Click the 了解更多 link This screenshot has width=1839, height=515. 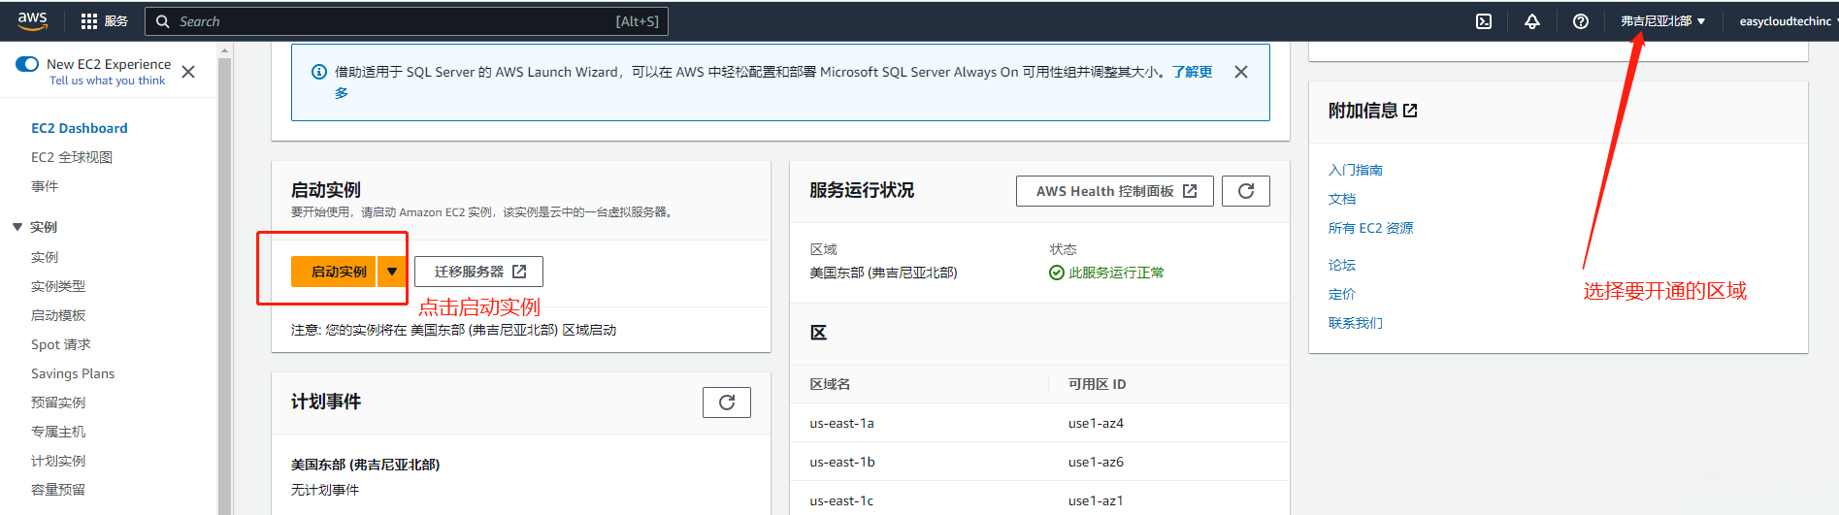[1192, 72]
